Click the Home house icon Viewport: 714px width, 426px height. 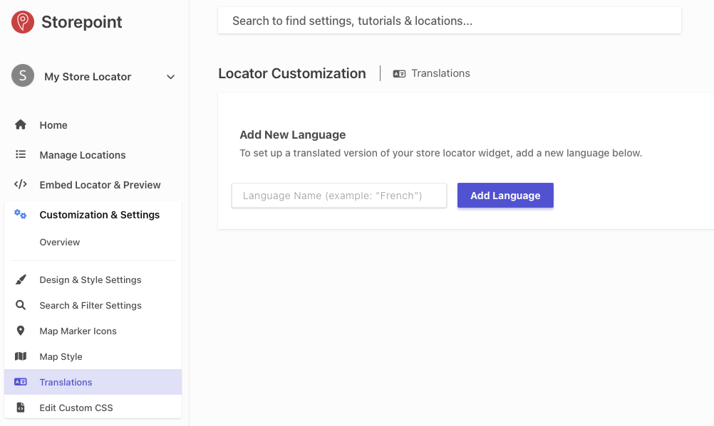[x=21, y=125]
